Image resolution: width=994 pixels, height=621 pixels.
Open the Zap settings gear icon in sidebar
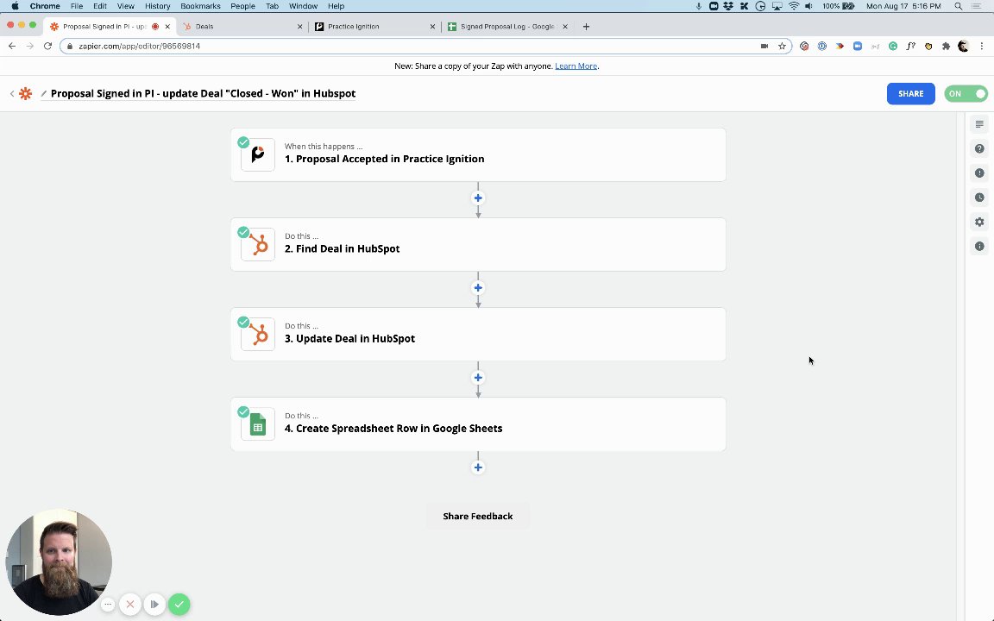click(x=979, y=222)
